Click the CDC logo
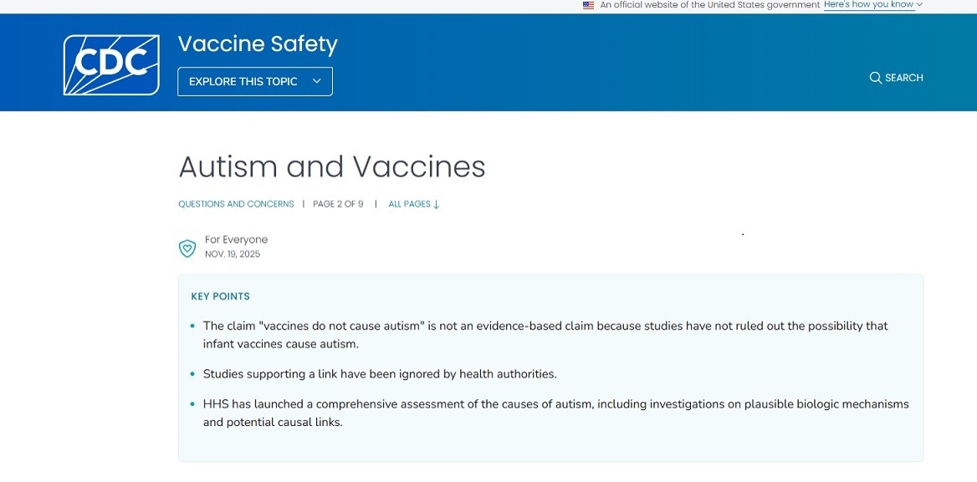The width and height of the screenshot is (977, 482). pos(111,64)
